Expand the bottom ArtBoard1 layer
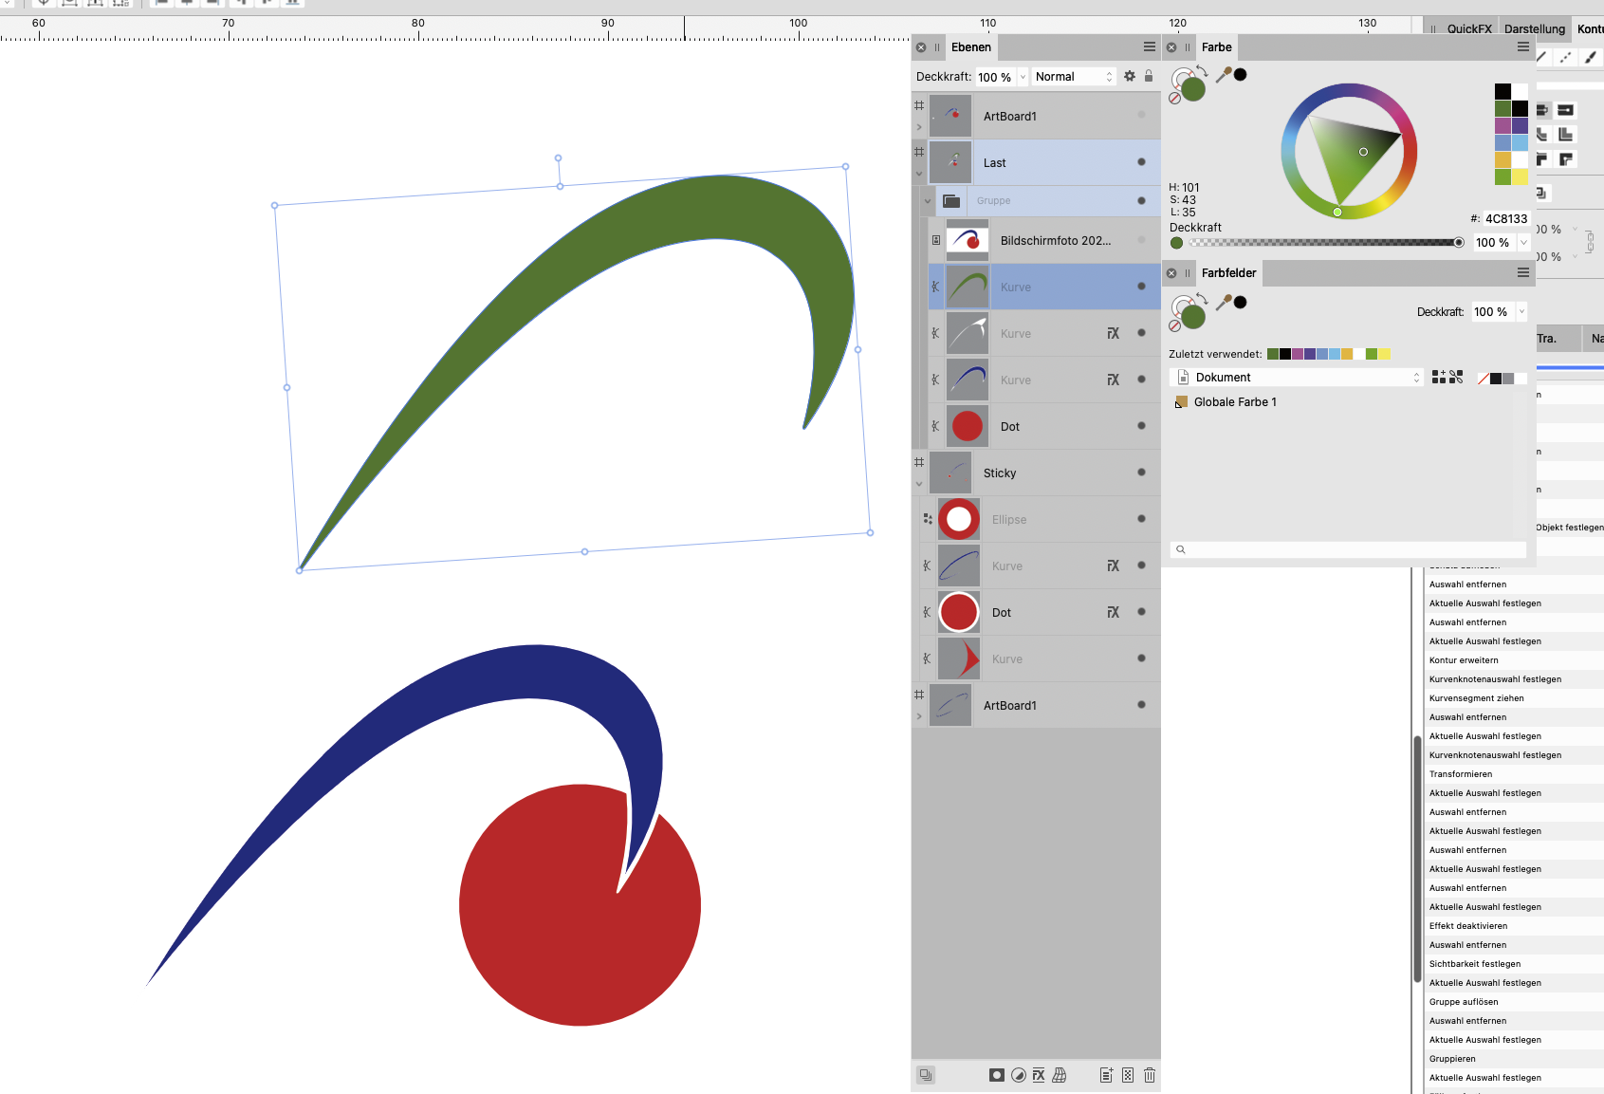This screenshot has width=1604, height=1094. [919, 716]
